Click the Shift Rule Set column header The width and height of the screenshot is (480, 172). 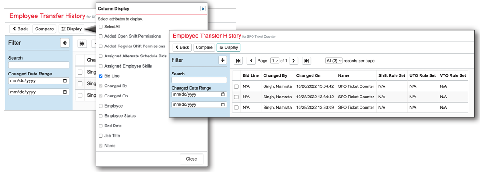392,75
